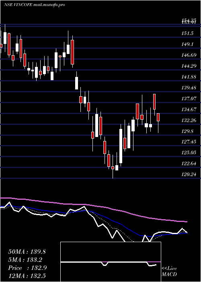The width and height of the screenshot is (201, 282).
Task: Click the 151.5 price axis label
Action: click(187, 33)
